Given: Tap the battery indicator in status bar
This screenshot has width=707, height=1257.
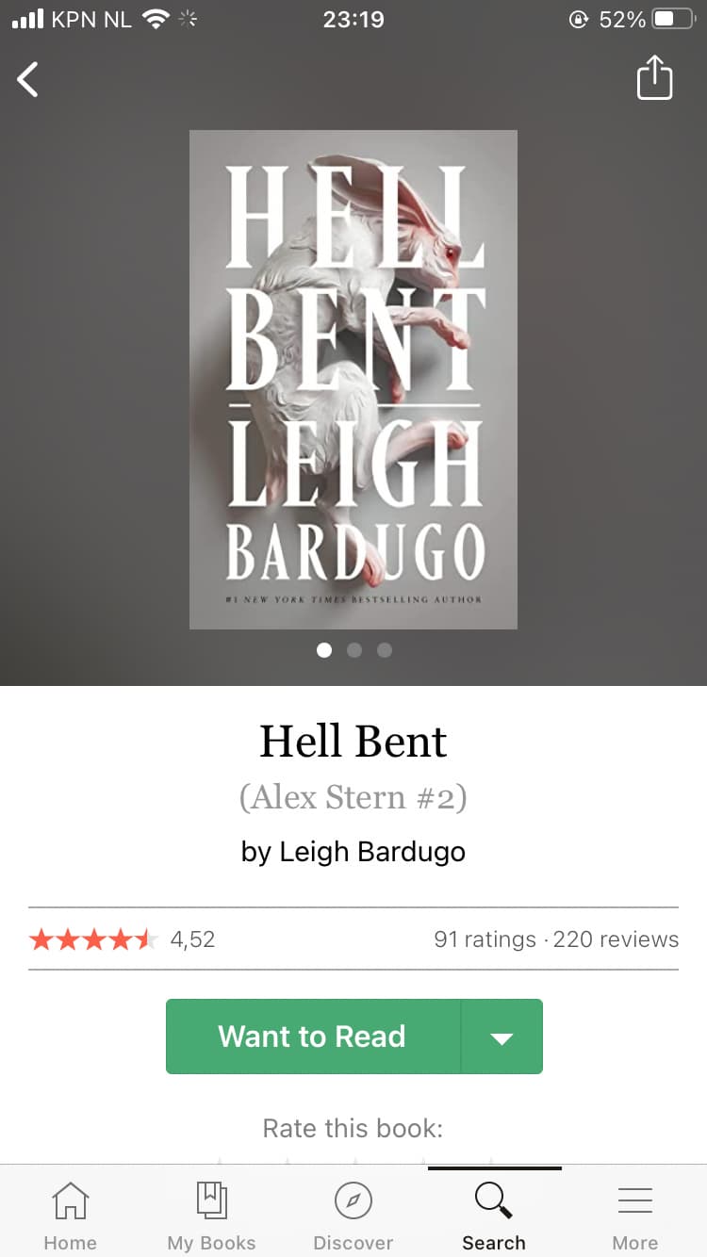Looking at the screenshot, I should click(x=673, y=19).
